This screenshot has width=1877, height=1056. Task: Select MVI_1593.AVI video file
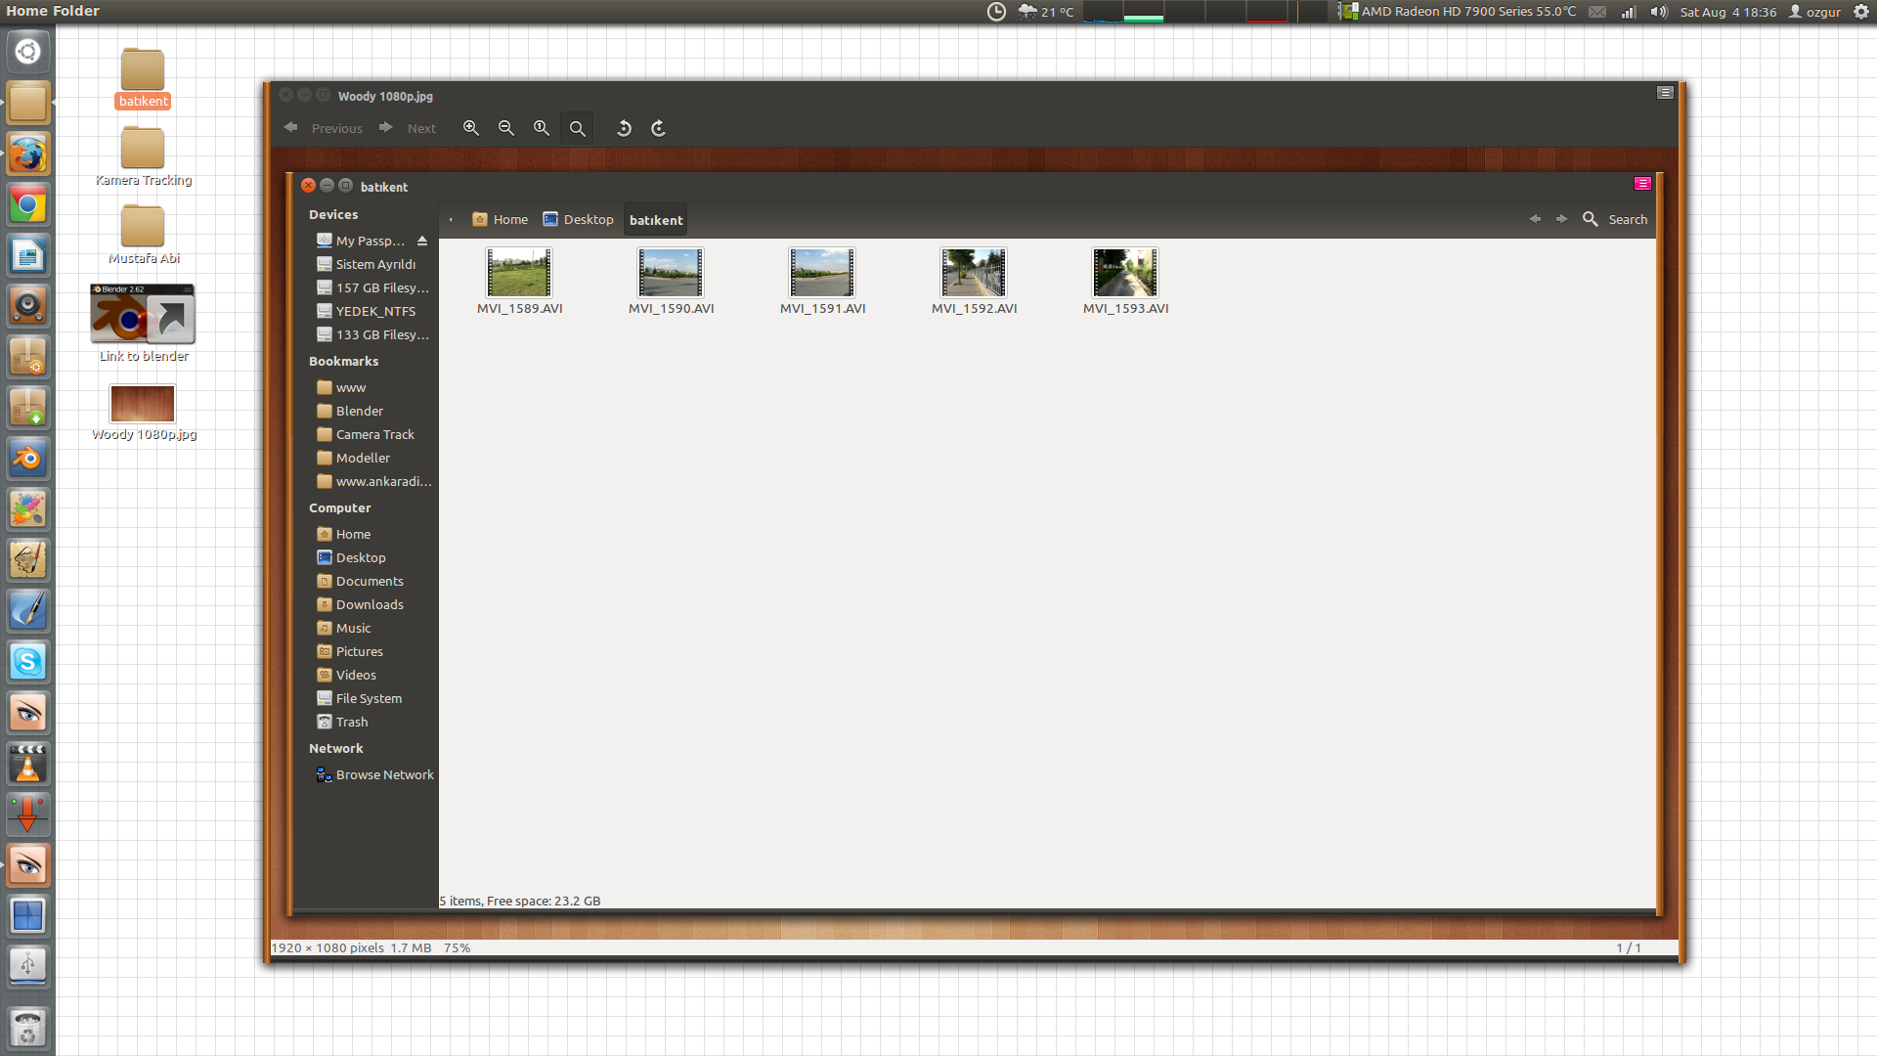[x=1125, y=282]
